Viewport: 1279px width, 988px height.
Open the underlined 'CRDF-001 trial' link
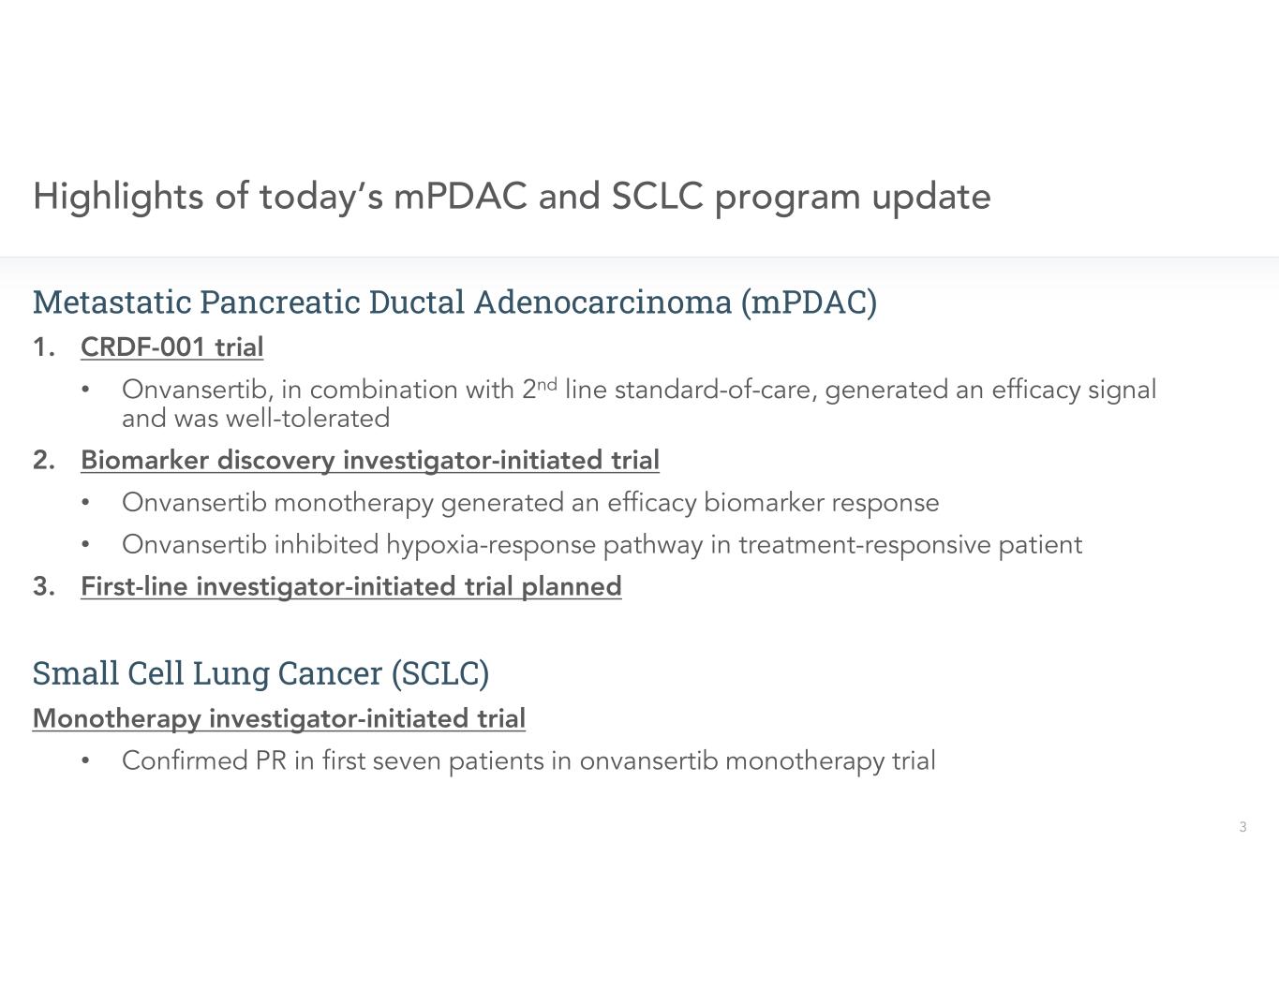[x=171, y=347]
